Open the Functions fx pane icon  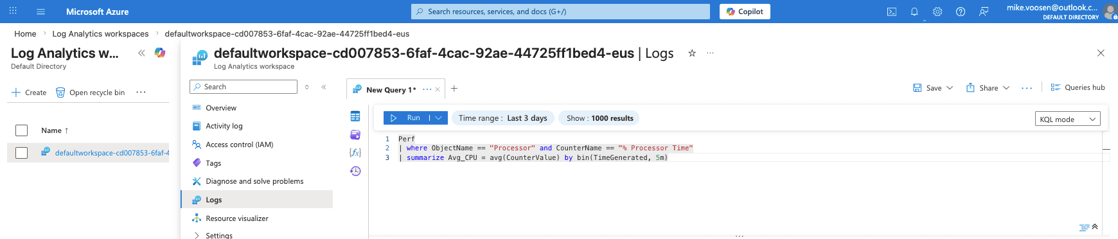[x=355, y=152]
